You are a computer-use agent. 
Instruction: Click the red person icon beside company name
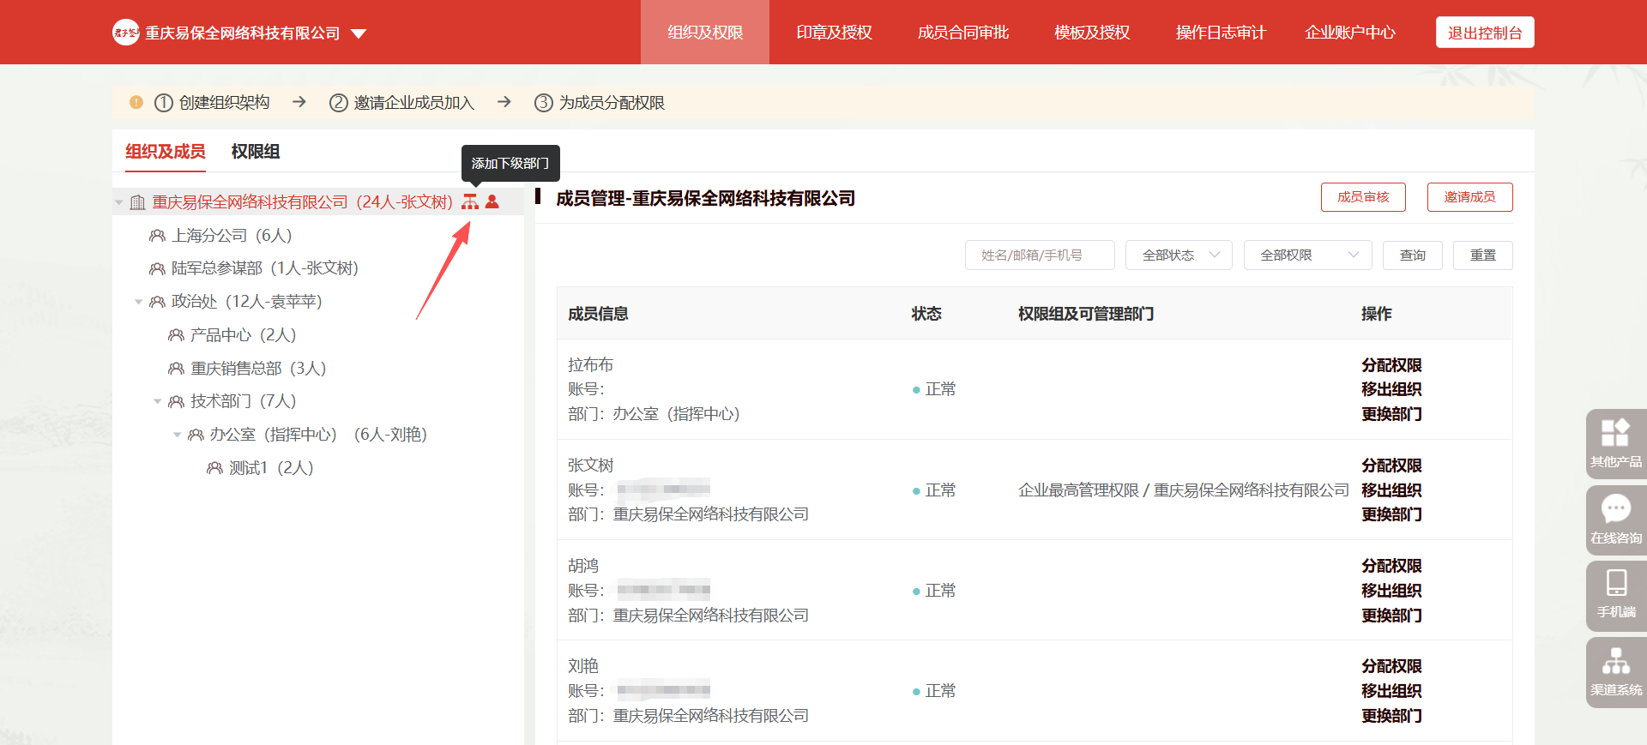click(x=492, y=201)
